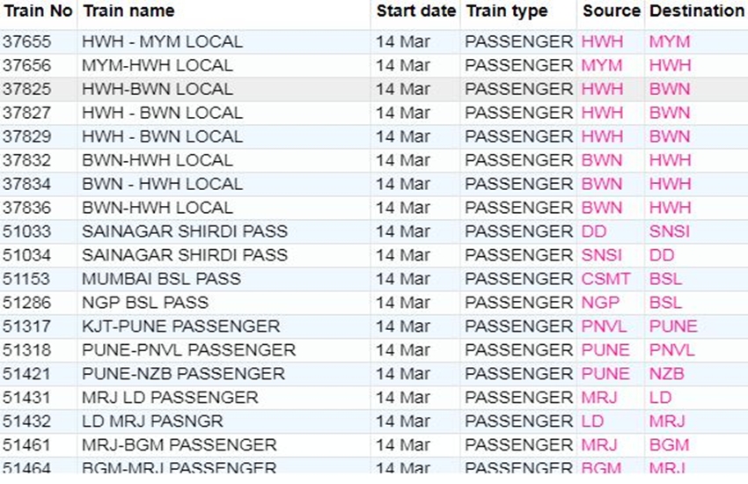Click DD destination link for train 51034

click(662, 256)
